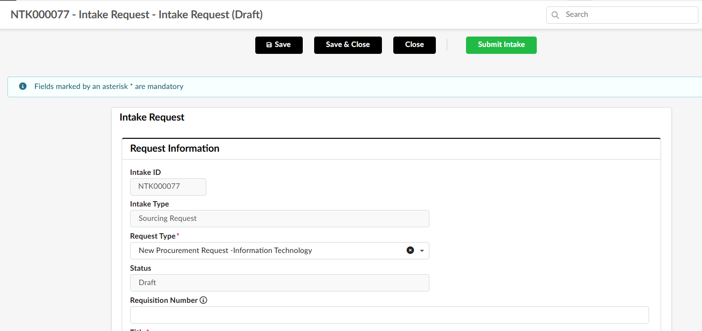Click the Intake ID field showing NTK000077

(x=168, y=187)
